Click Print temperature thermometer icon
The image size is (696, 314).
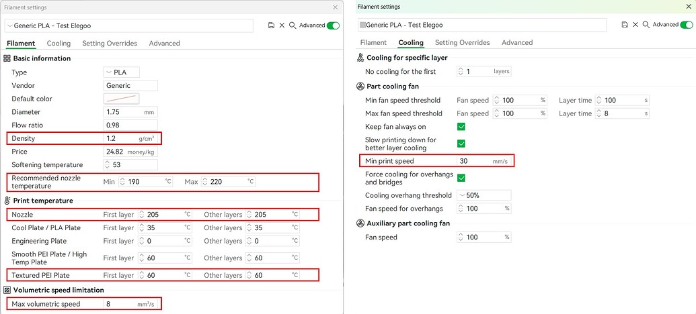pyautogui.click(x=7, y=201)
